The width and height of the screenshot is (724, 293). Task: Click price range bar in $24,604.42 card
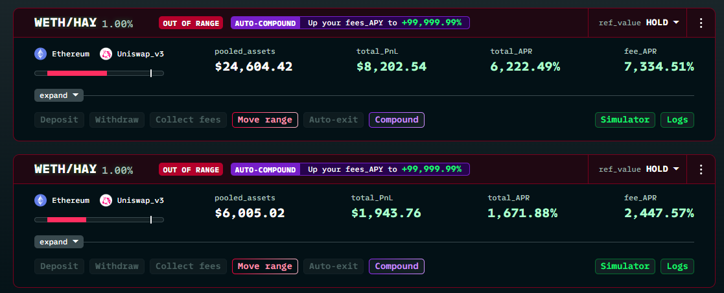click(x=99, y=73)
